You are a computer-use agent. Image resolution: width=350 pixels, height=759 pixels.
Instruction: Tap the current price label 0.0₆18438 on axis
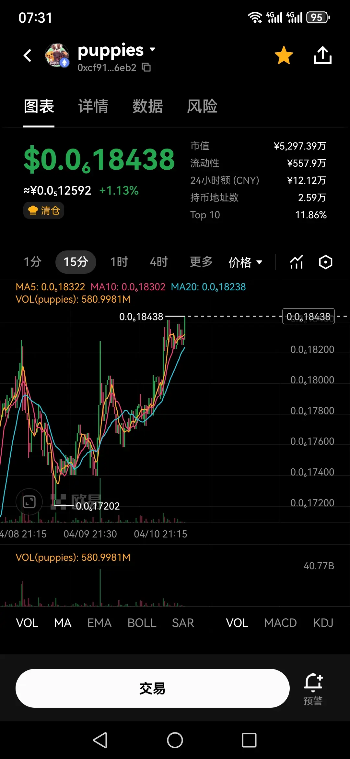309,316
